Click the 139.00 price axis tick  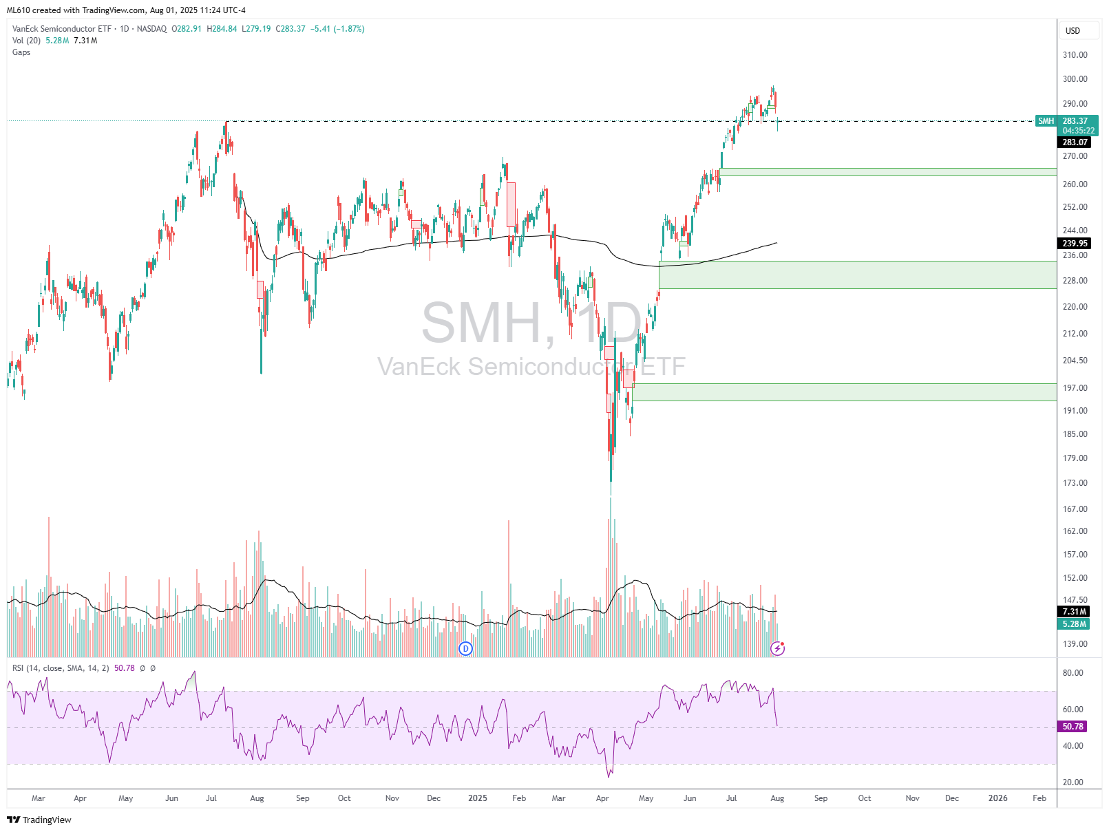pos(1075,644)
